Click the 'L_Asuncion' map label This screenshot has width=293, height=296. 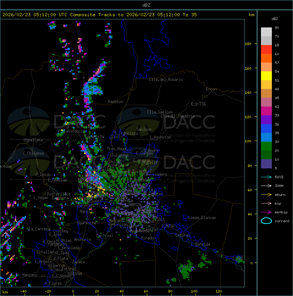[160, 137]
